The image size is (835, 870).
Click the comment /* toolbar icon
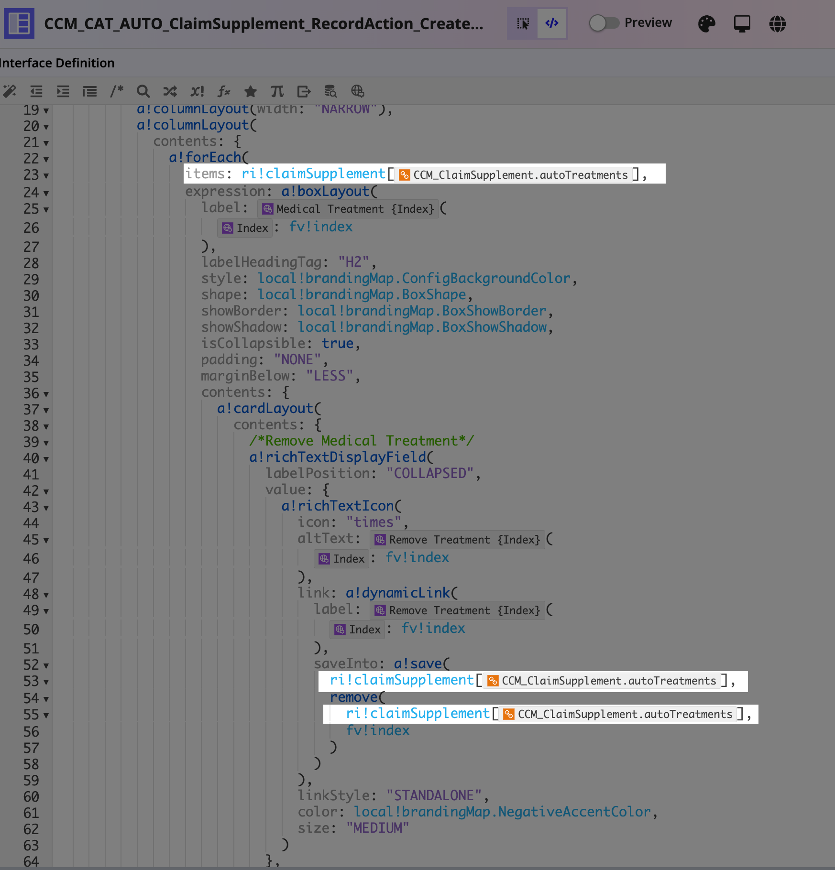[117, 91]
